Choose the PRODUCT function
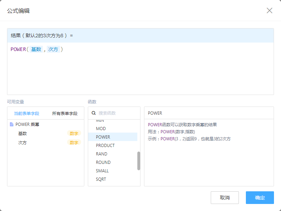Screen dimensions: 281x211 [105, 146]
